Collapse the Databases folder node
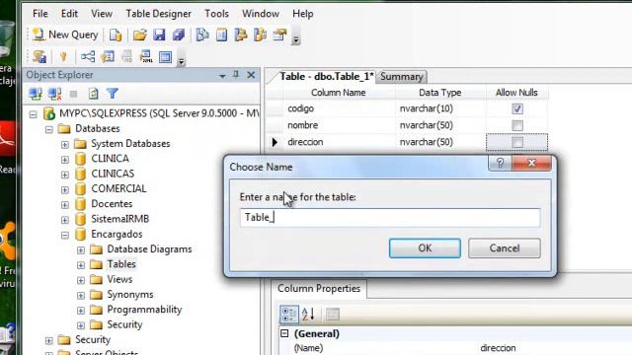 49,129
